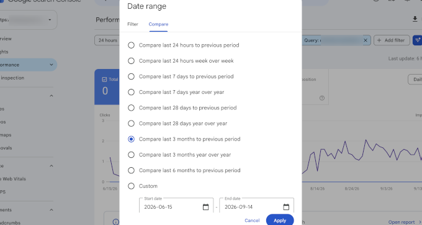Switch to the Filter tab
This screenshot has width=422, height=225.
pos(133,24)
